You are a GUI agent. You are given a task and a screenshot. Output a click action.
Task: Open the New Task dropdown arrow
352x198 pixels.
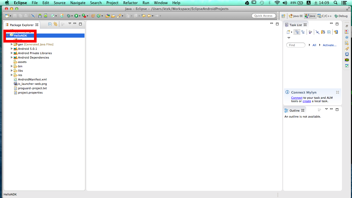point(291,32)
